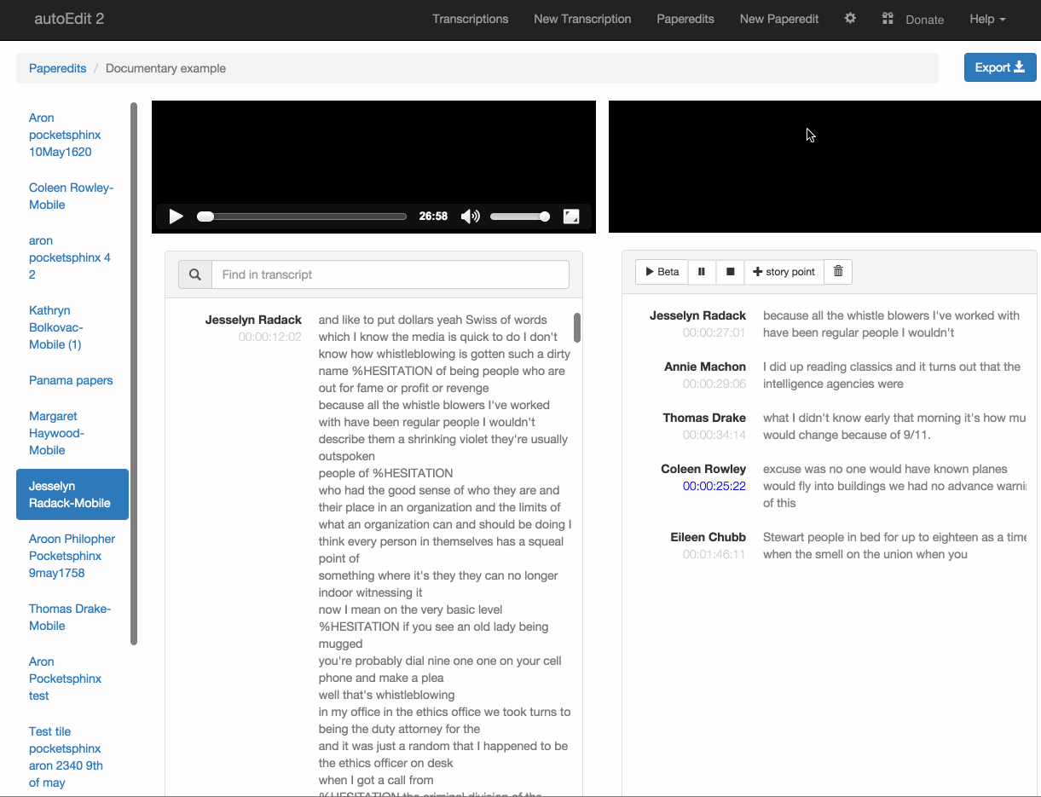Go to New Paperedit page

click(778, 19)
